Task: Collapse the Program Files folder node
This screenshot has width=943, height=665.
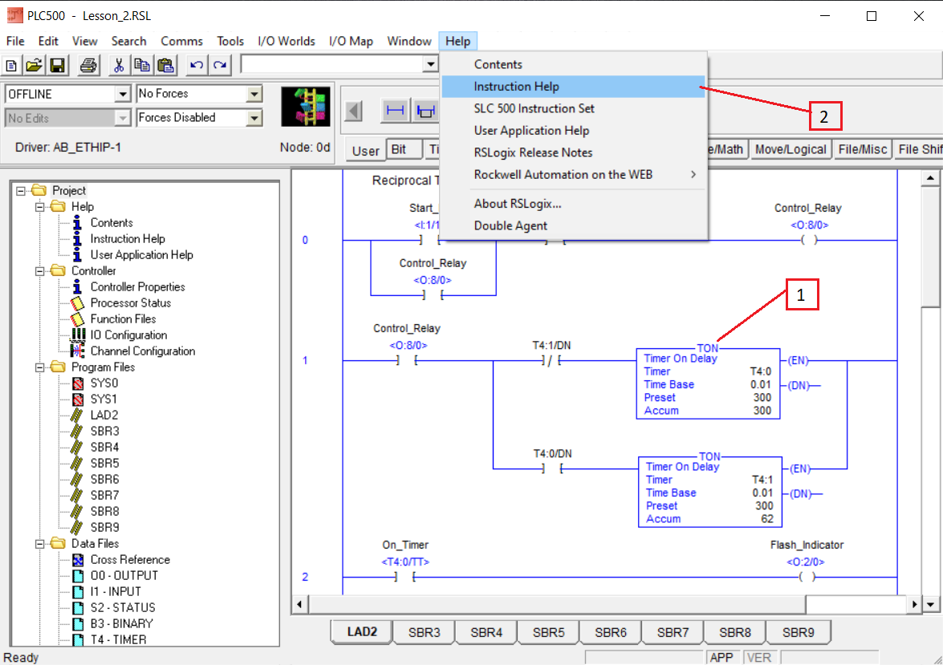Action: coord(39,367)
